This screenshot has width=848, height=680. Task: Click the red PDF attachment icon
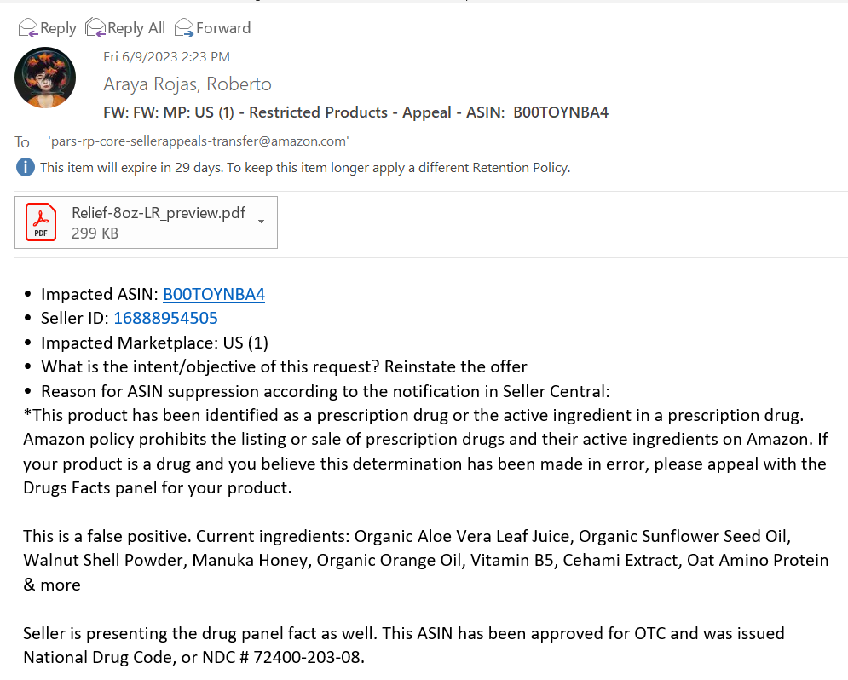tap(41, 222)
